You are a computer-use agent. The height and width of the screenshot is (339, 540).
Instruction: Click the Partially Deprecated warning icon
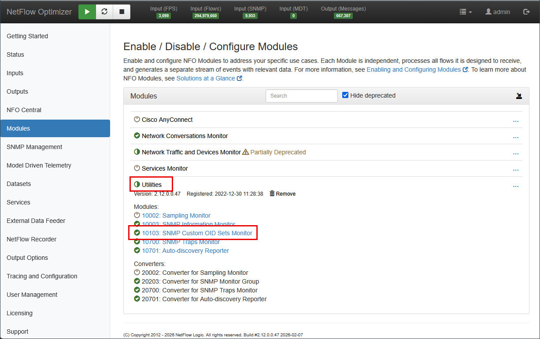(246, 152)
